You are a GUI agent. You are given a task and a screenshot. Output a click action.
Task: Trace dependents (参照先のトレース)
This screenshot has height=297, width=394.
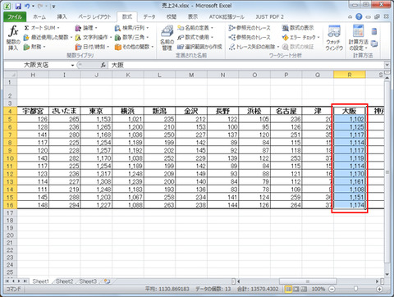(x=250, y=37)
